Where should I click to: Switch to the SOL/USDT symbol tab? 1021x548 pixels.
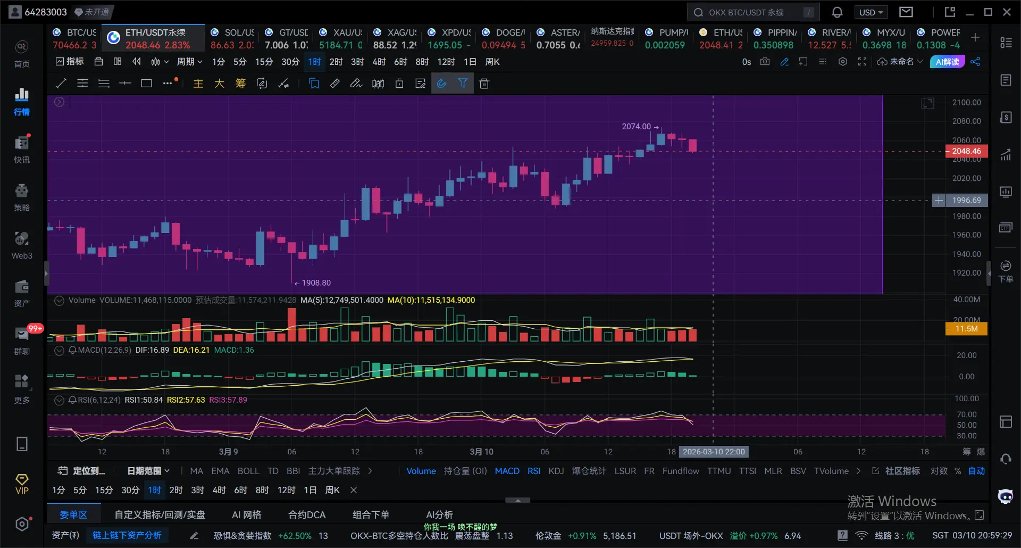point(232,39)
